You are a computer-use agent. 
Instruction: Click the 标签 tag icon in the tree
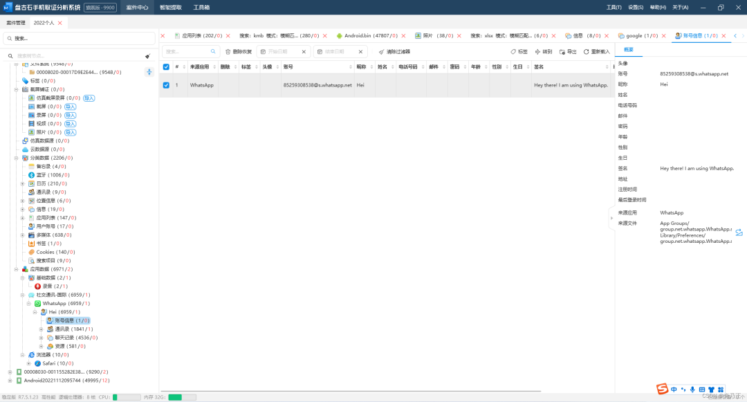(26, 80)
